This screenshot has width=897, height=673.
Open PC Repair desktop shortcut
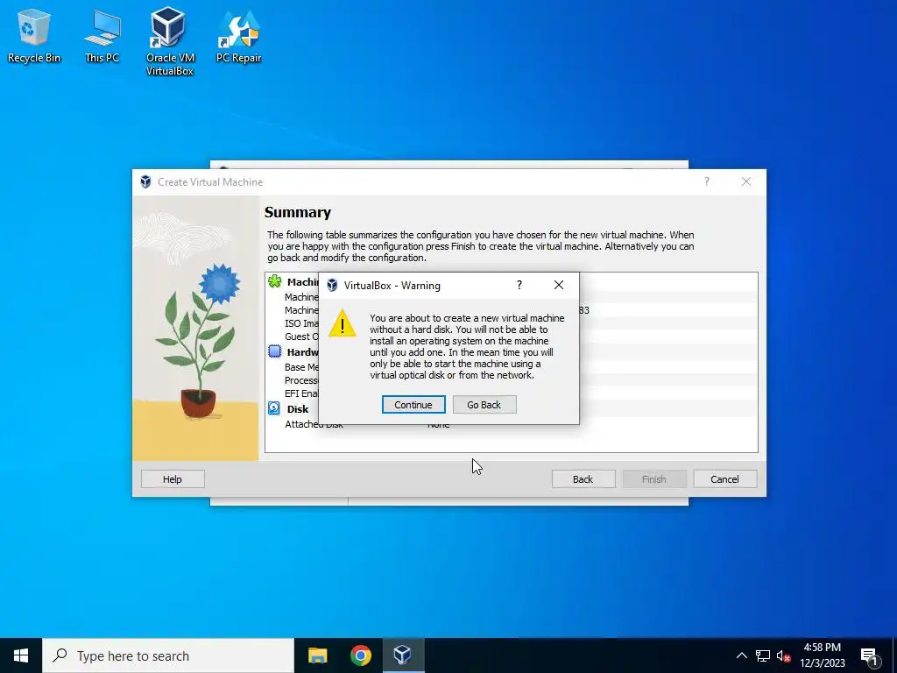click(238, 35)
